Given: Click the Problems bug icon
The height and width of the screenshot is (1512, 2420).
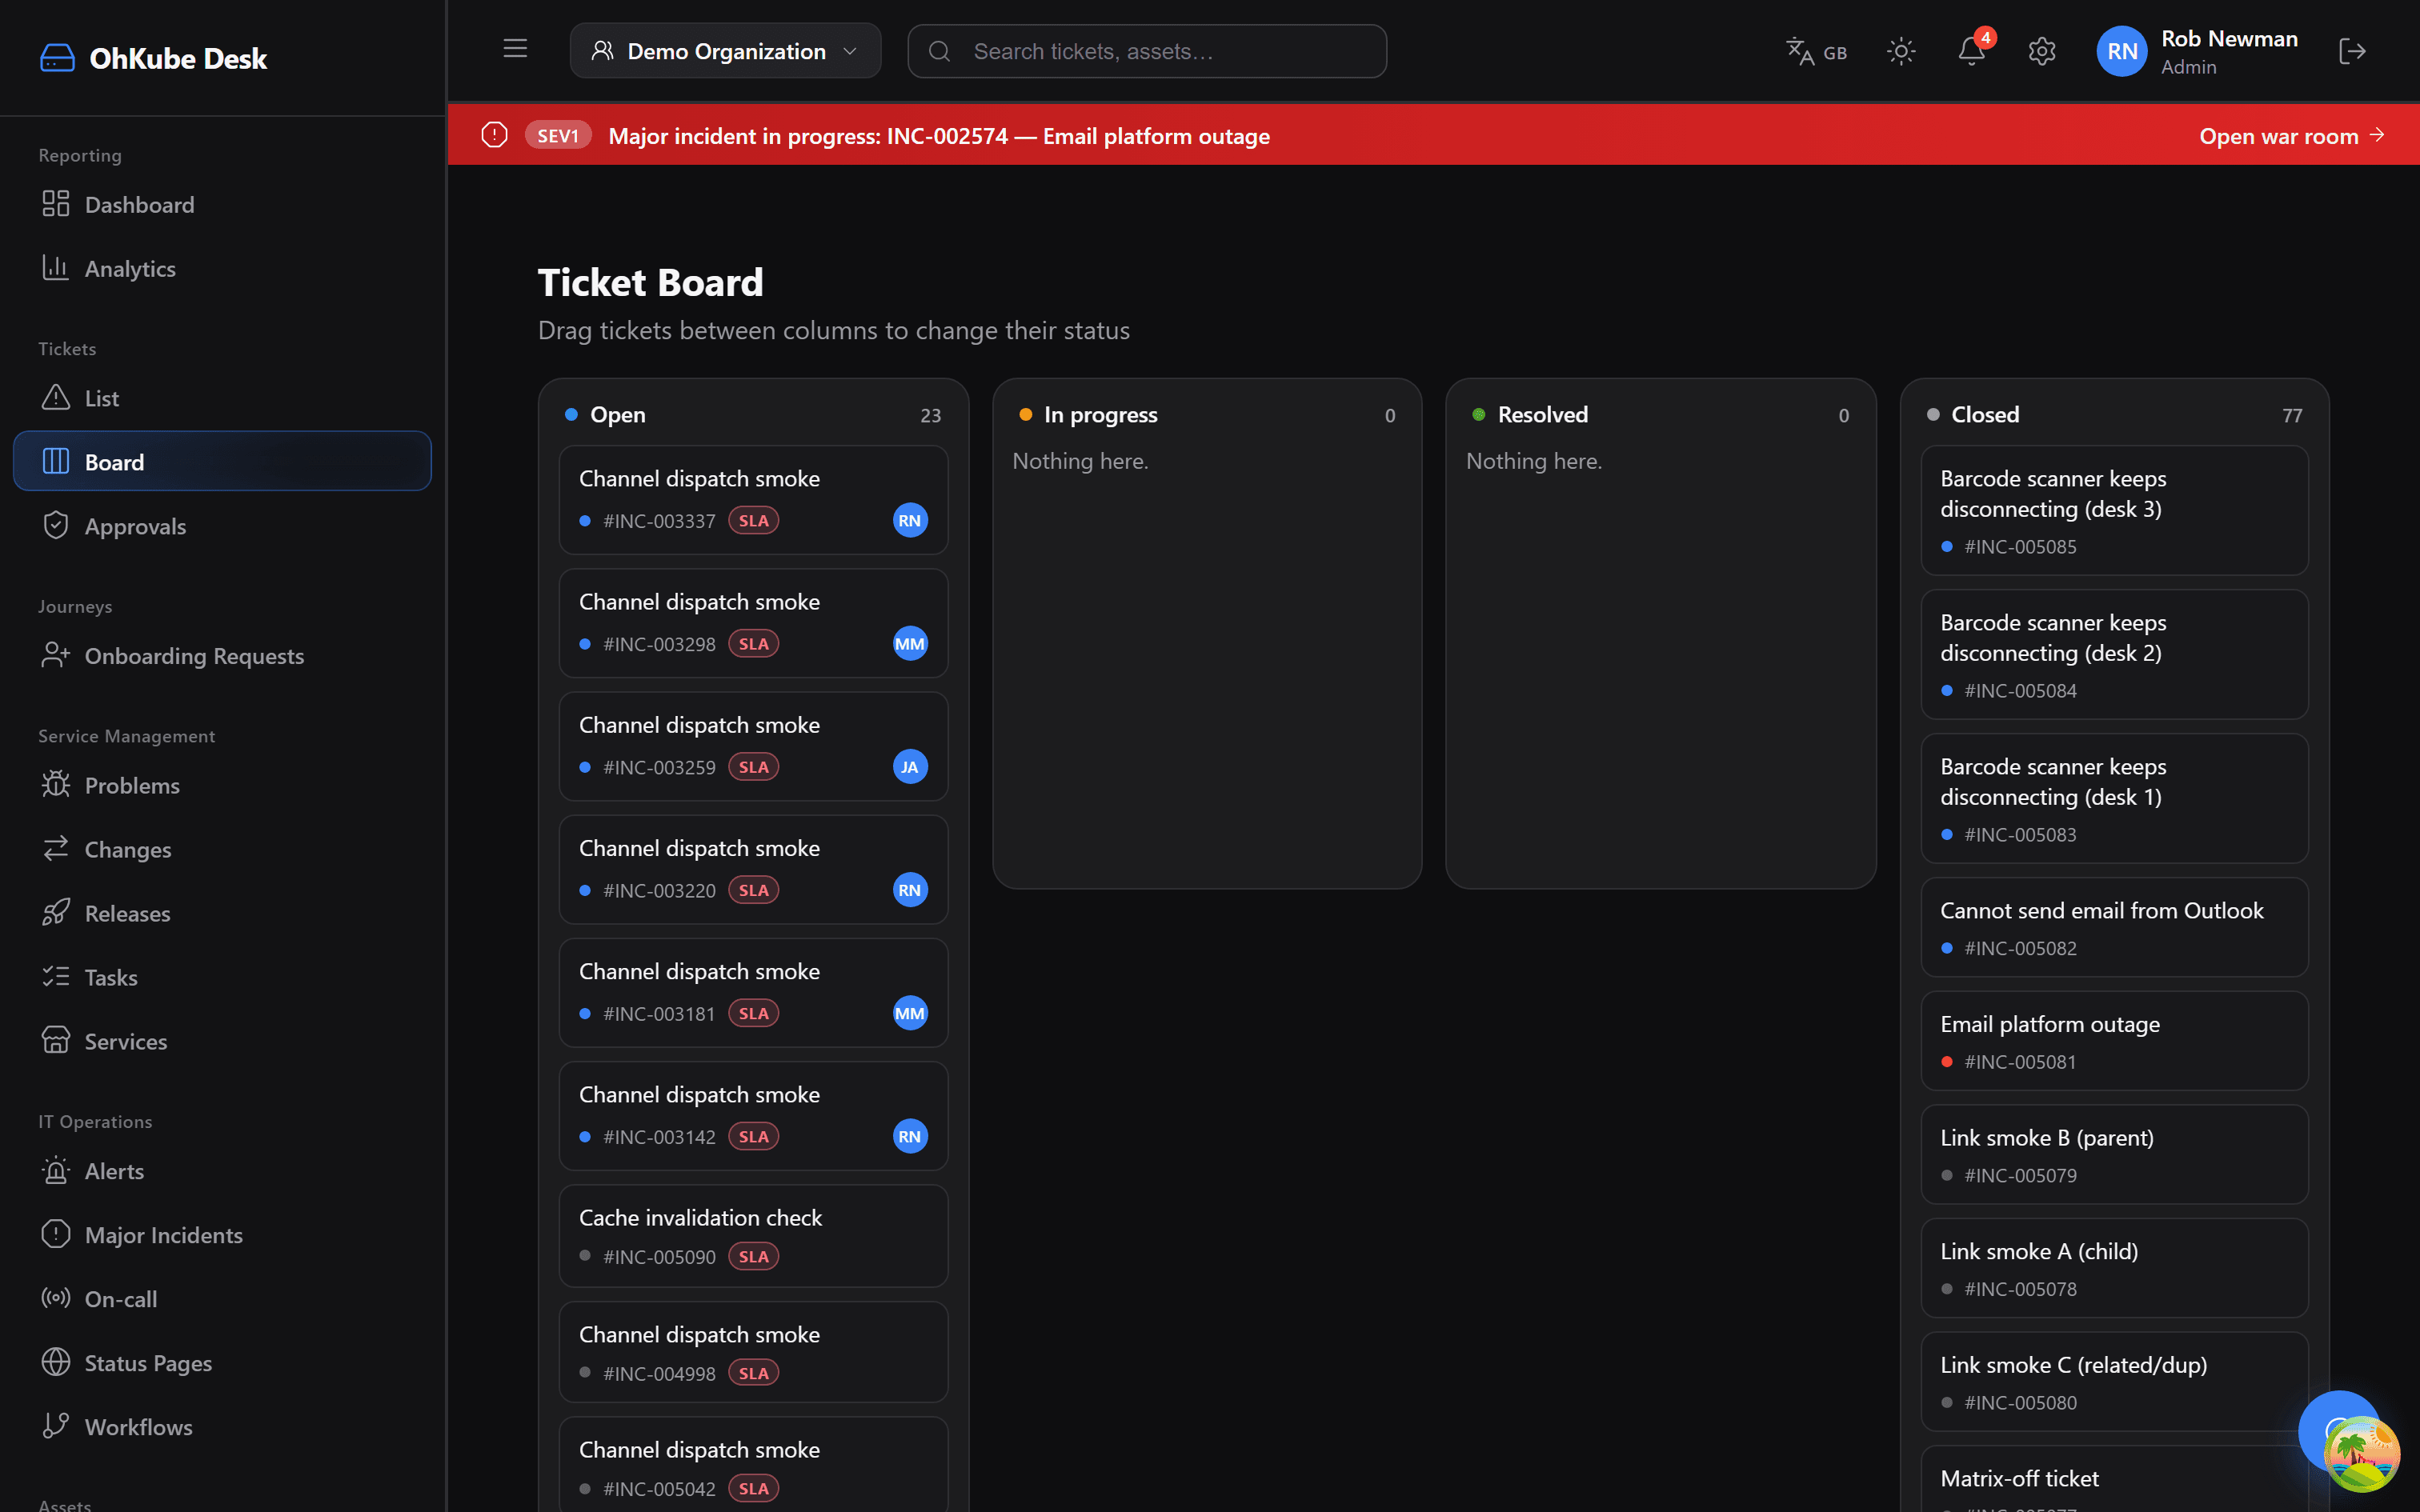Looking at the screenshot, I should (56, 785).
